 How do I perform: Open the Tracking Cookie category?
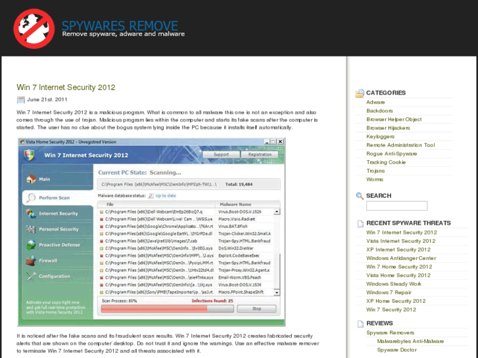(x=386, y=162)
